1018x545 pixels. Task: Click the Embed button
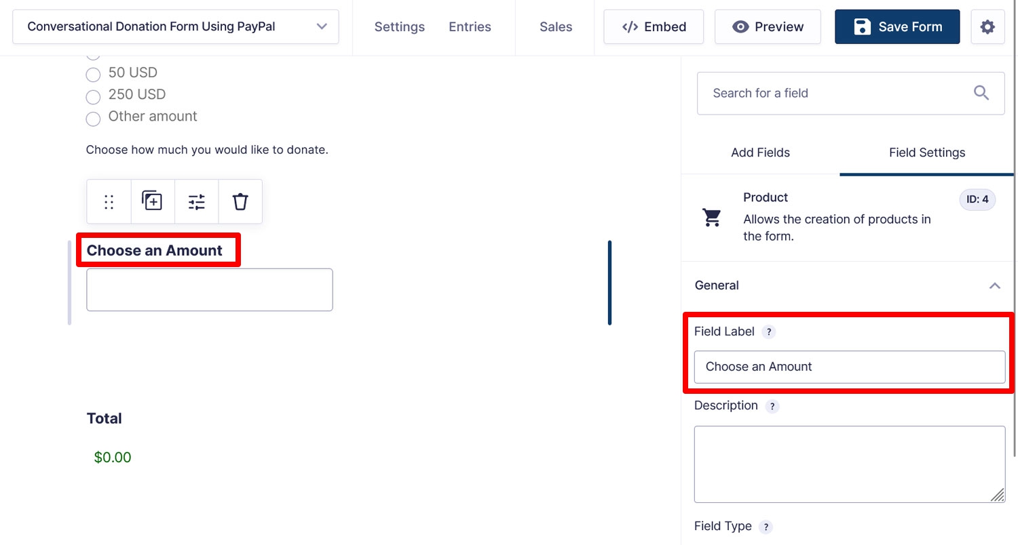tap(654, 27)
